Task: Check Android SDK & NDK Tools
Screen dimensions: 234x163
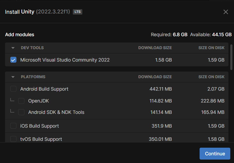Action: (21, 112)
